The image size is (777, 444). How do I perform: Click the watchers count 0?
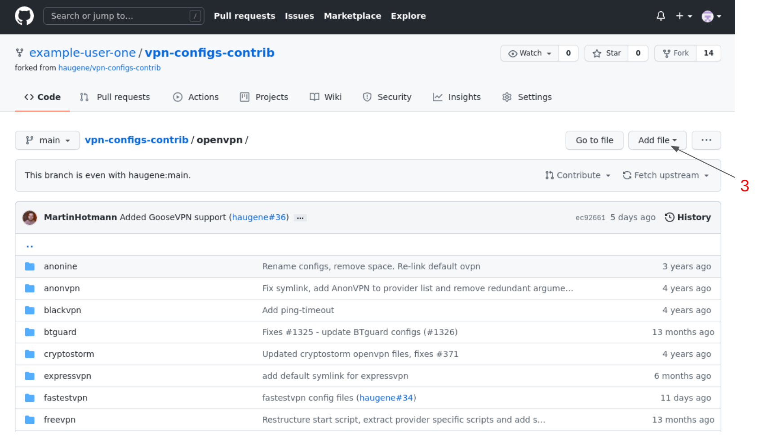pyautogui.click(x=568, y=53)
